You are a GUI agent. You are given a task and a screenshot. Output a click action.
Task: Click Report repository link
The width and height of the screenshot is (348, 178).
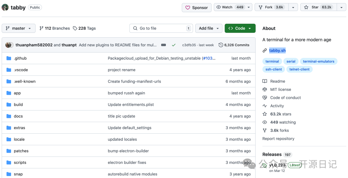[278, 138]
